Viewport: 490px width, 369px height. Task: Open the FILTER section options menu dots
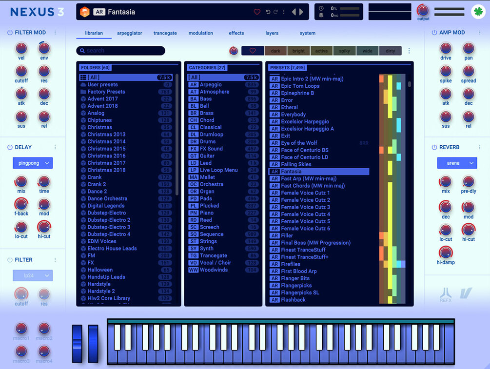tap(55, 260)
